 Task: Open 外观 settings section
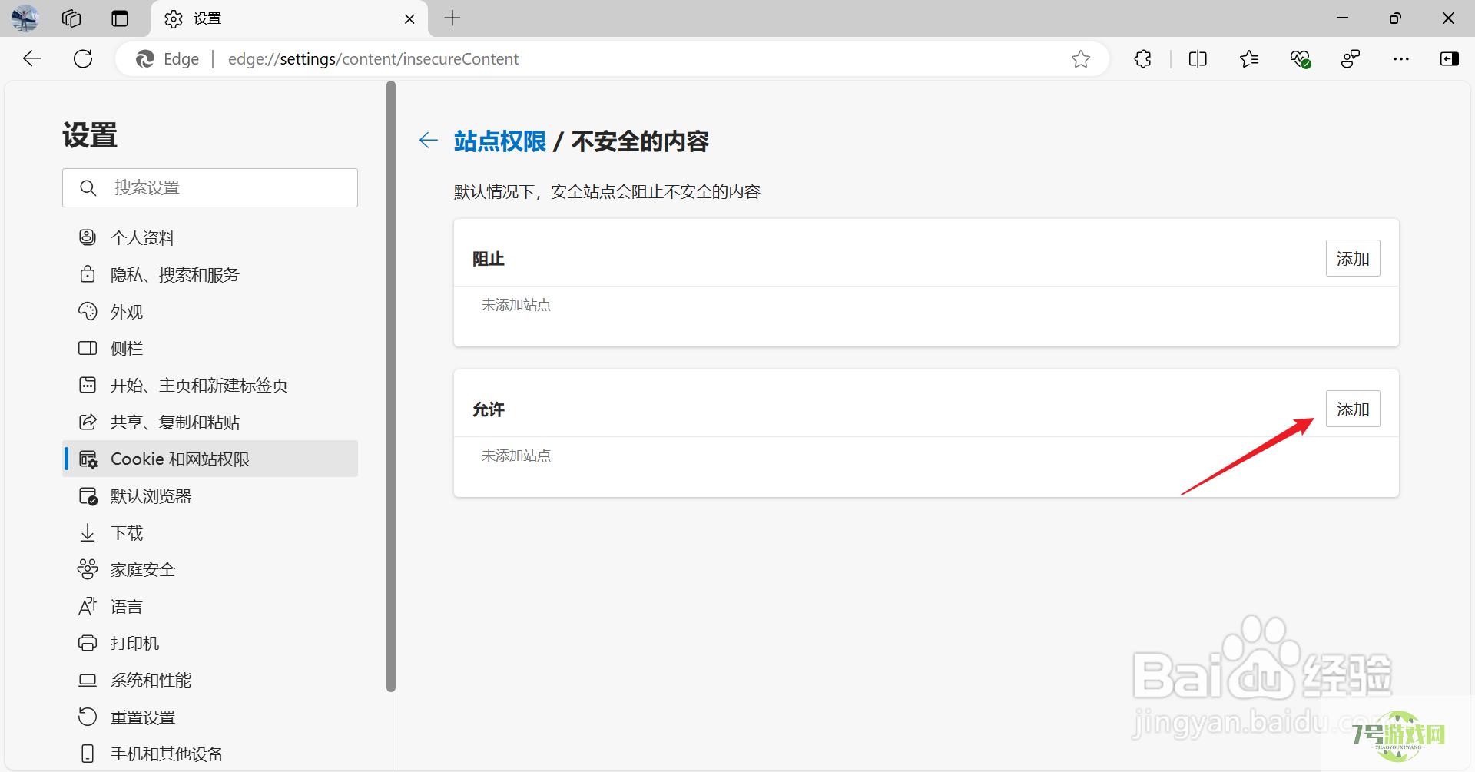point(210,311)
